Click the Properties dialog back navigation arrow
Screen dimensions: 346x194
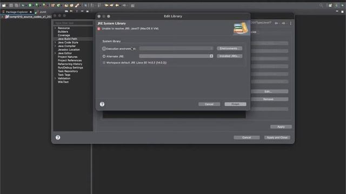[x=276, y=23]
